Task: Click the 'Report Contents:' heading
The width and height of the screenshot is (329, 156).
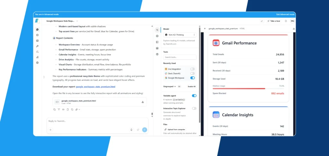Action: click(65, 38)
